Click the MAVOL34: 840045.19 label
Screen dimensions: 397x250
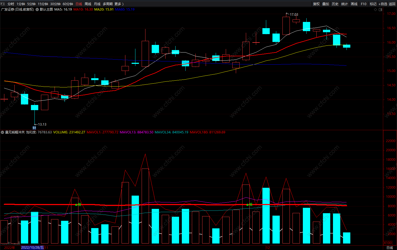[x=171, y=132]
